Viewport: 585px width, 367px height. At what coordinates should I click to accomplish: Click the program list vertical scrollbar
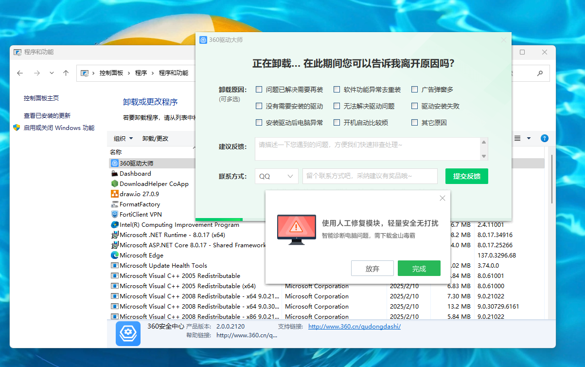click(551, 180)
